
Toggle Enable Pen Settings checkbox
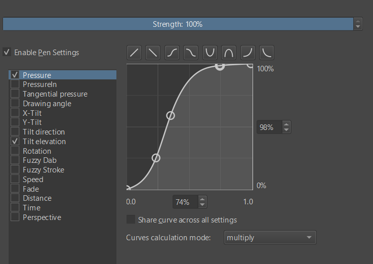(7, 52)
